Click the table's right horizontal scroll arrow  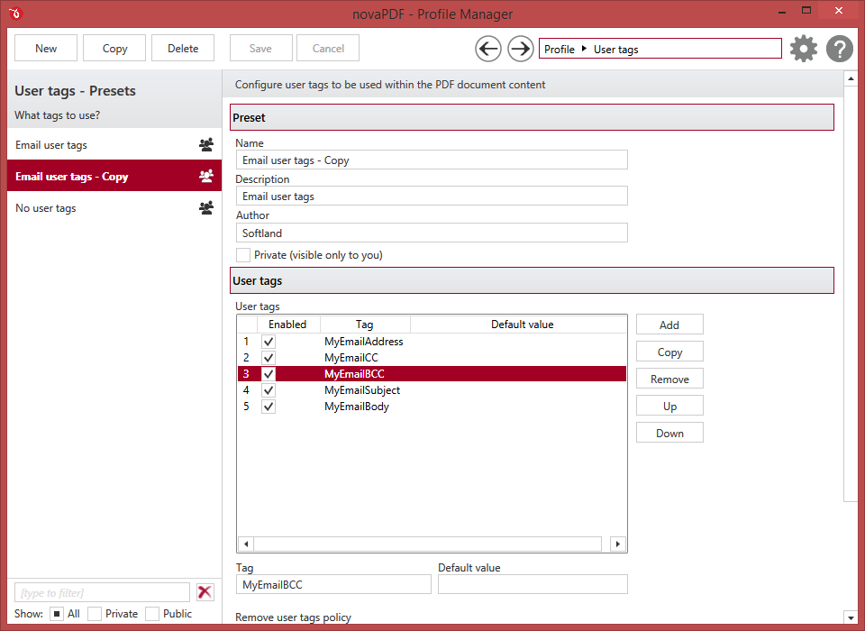point(618,544)
